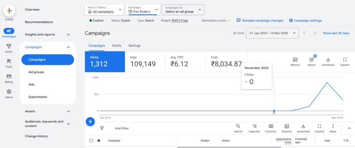Click the budget ₹665.27/day link
355x148 pixels.
(180, 20)
